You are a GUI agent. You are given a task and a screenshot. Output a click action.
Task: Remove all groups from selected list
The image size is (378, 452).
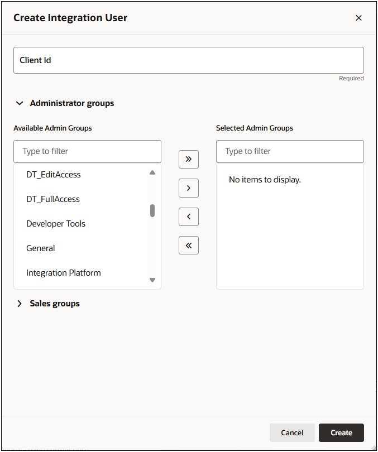(x=189, y=246)
